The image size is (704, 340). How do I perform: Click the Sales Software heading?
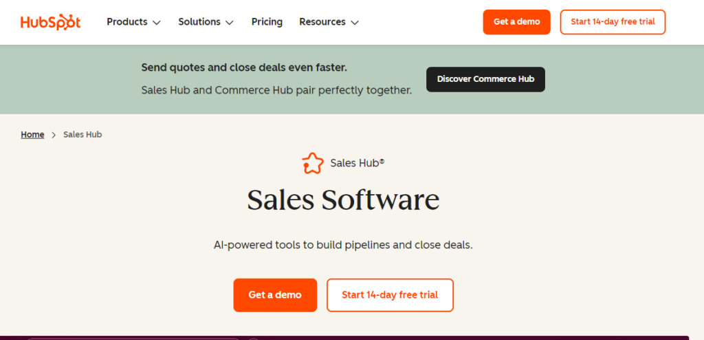coord(343,200)
